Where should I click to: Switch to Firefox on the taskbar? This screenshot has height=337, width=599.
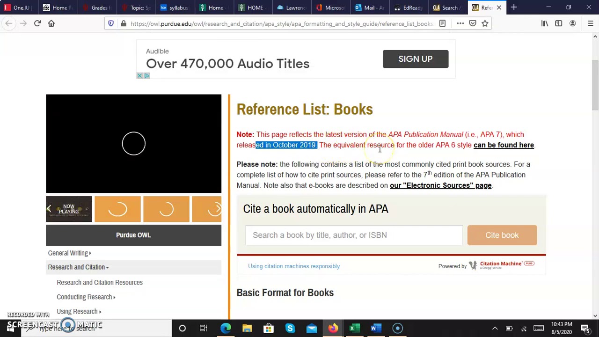pos(333,328)
